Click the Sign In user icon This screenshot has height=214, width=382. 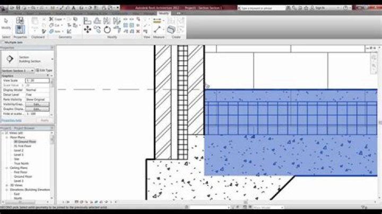click(312, 8)
